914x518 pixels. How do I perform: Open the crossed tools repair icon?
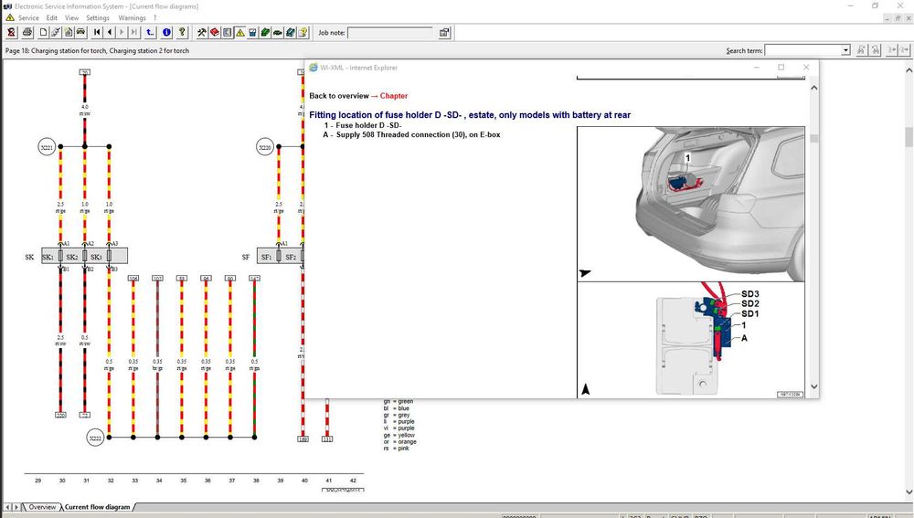click(x=202, y=33)
